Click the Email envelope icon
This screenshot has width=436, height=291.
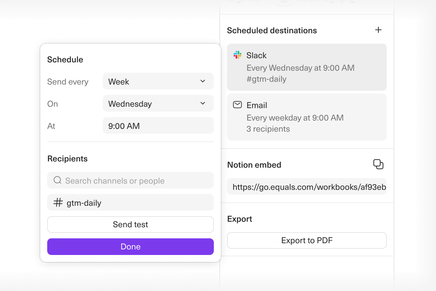click(x=237, y=105)
